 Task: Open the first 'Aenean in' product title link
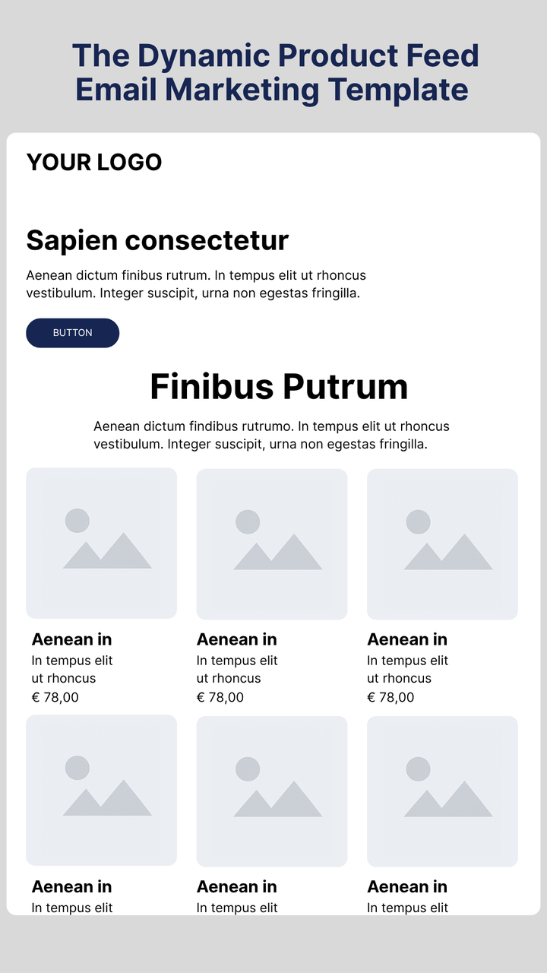72,639
